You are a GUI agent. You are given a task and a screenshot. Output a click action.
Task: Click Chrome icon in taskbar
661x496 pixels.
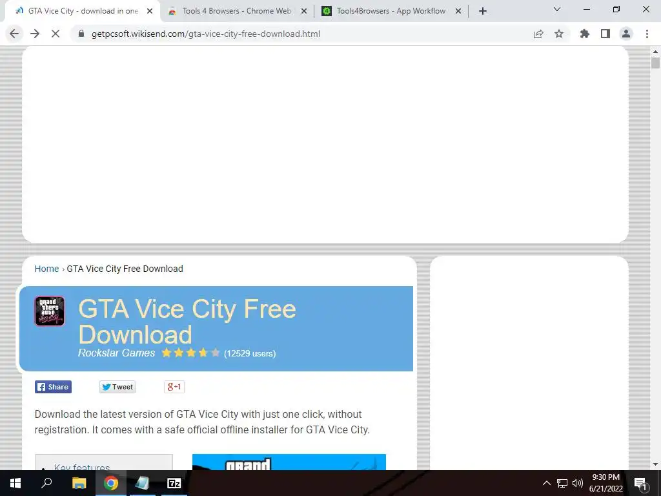tap(111, 483)
